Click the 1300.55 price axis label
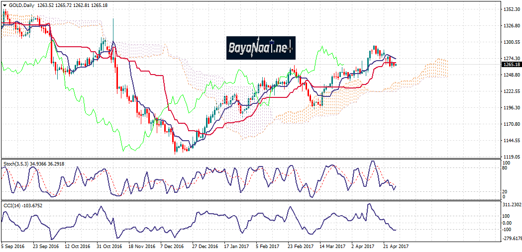Screen dimensions: 522x252 coord(512,42)
